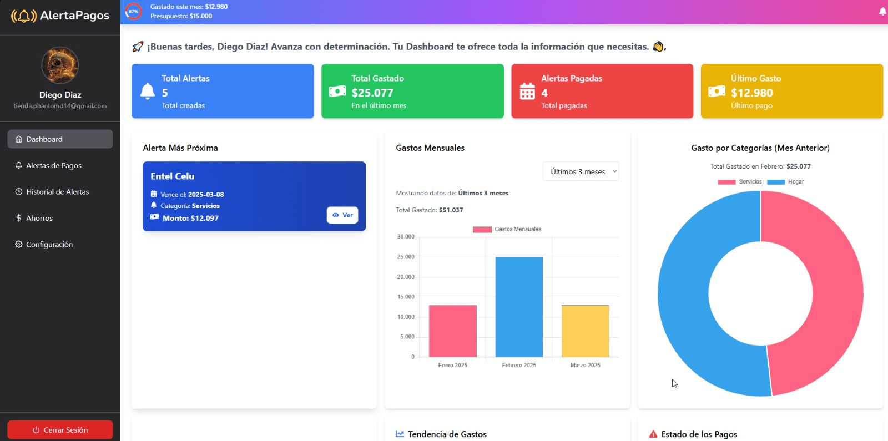Click the Enero 2025 bar
The width and height of the screenshot is (888, 441).
(x=453, y=331)
